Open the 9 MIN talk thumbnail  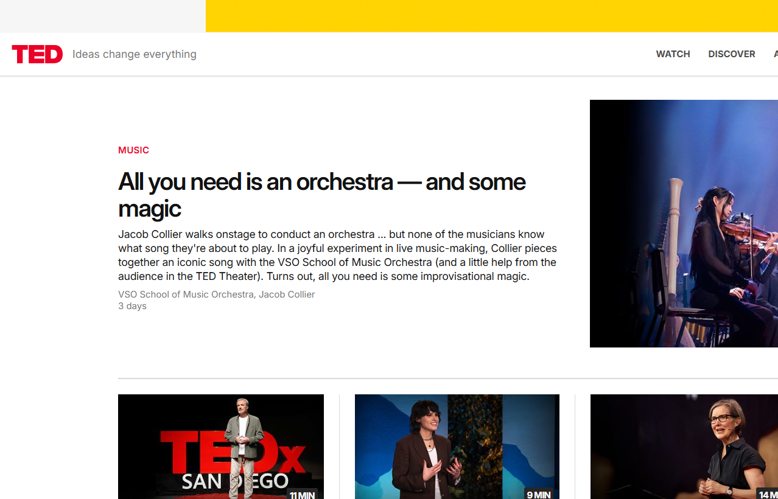[457, 447]
